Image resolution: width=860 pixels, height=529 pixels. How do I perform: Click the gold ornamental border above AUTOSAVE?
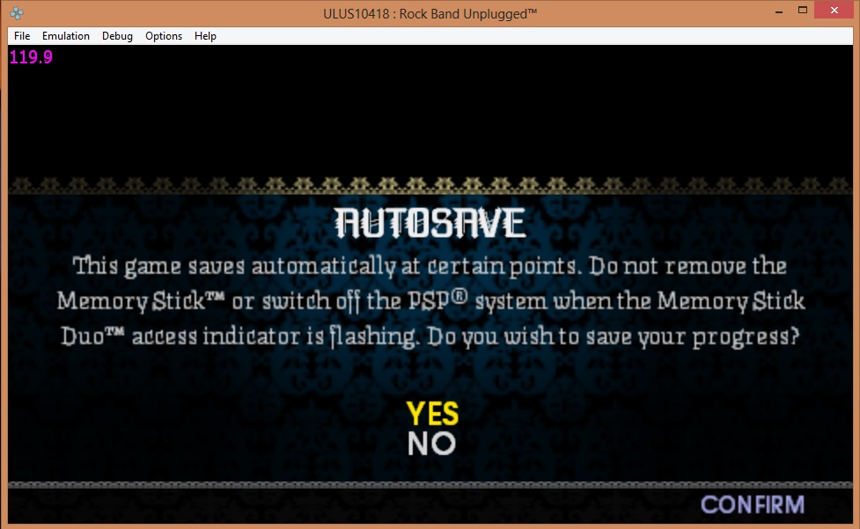(x=430, y=186)
